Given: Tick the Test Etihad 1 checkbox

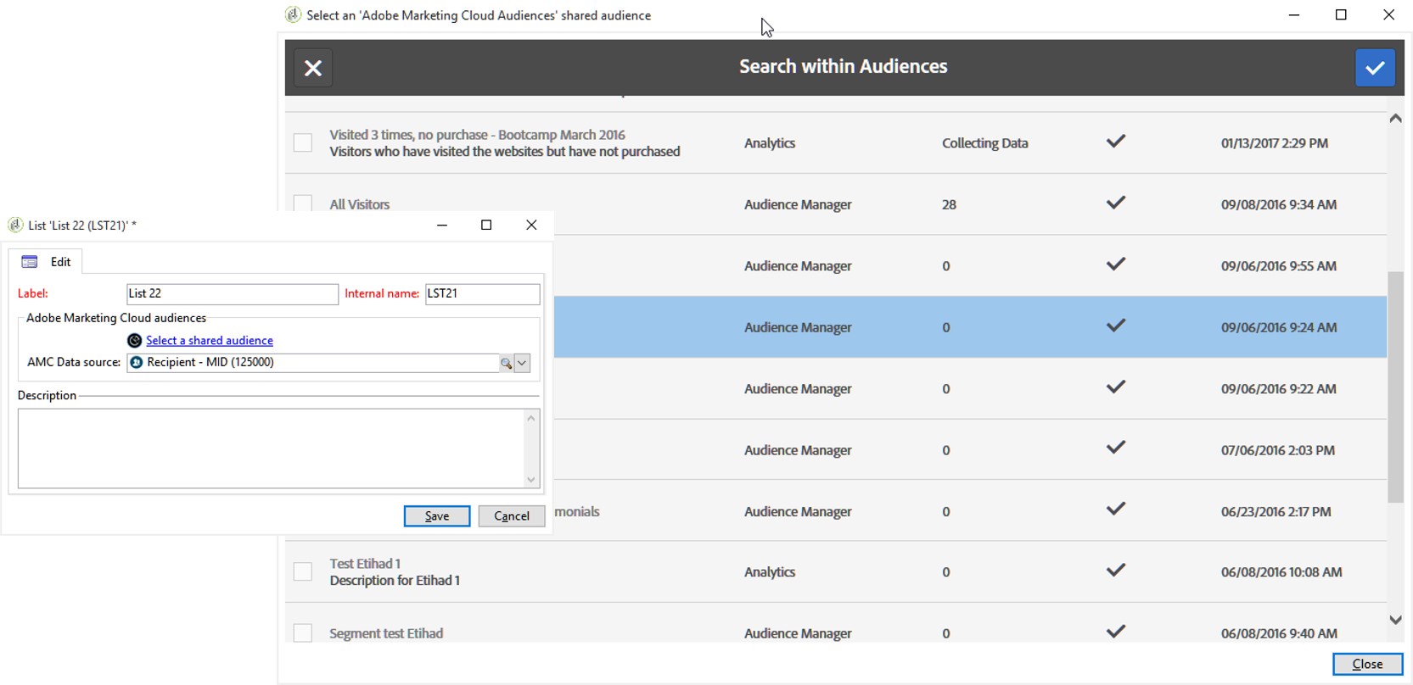Looking at the screenshot, I should tap(303, 571).
